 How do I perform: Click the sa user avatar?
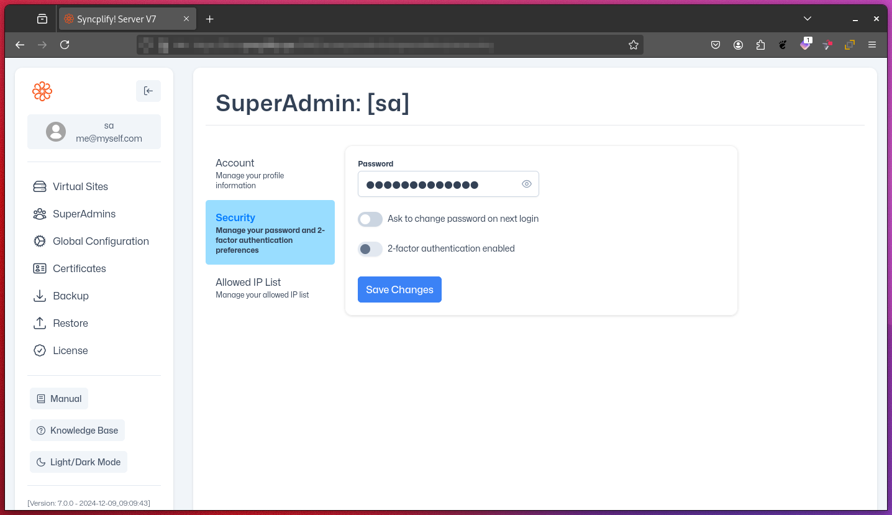[x=56, y=132]
